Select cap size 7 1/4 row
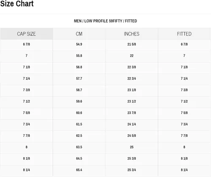Viewport: 211px width, 177px height. point(105,79)
